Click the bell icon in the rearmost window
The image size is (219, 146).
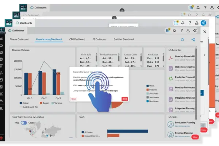pos(198,8)
